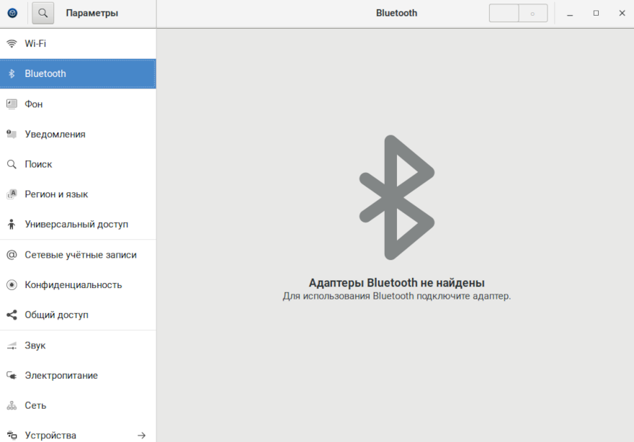Minimize the settings window
Viewport: 634px width, 442px height.
click(x=570, y=13)
